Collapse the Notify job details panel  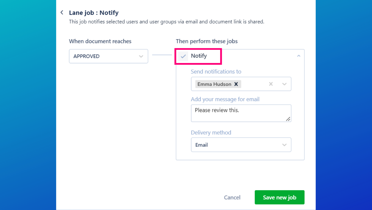point(298,56)
